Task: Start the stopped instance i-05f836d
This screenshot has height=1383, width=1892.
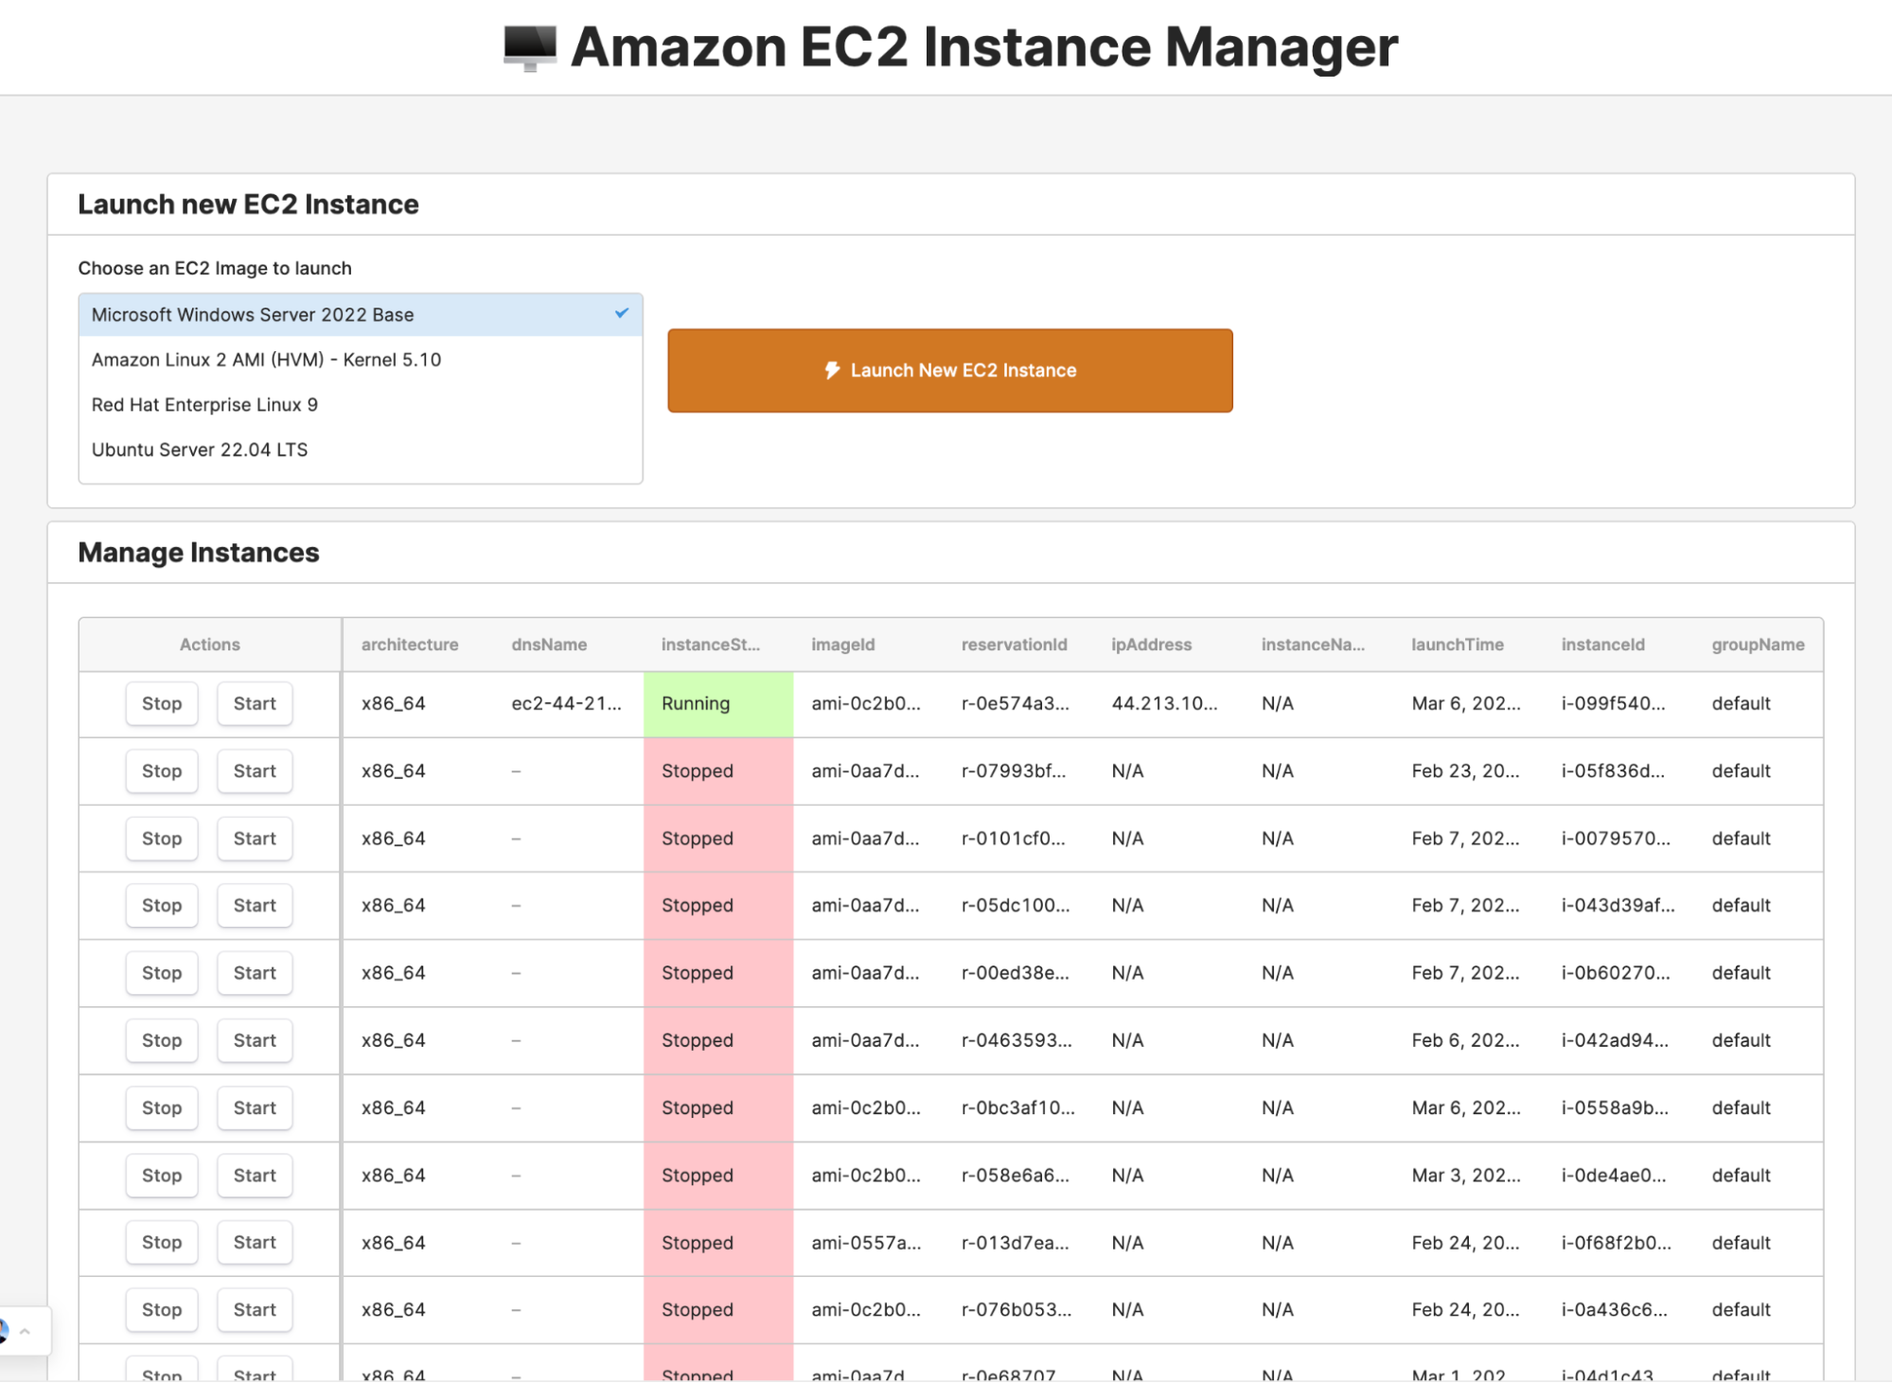Action: (255, 771)
